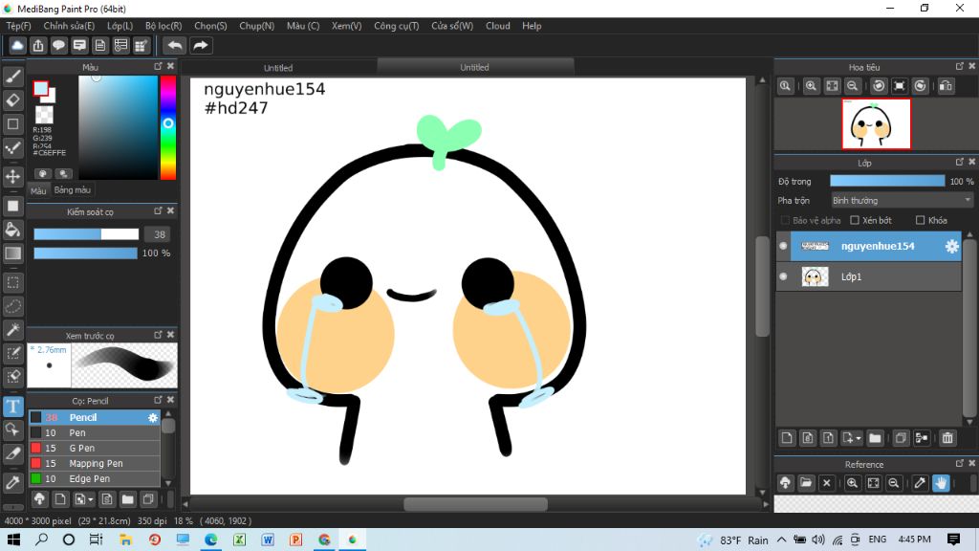Open Windows Start menu
Screen dimensions: 979x551
[13, 540]
